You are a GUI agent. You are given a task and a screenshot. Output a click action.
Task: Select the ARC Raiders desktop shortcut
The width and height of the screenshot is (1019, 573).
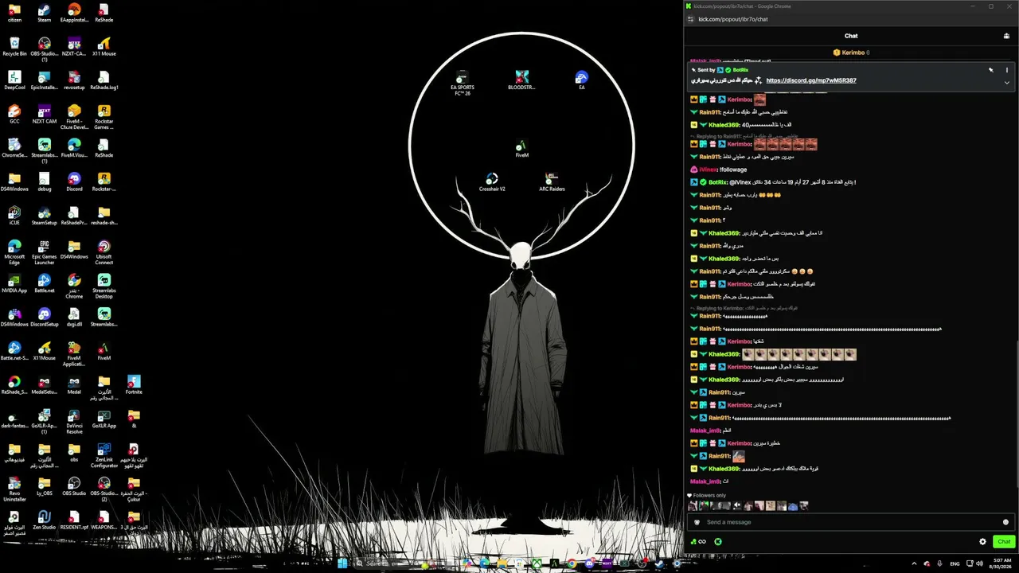pyautogui.click(x=552, y=182)
